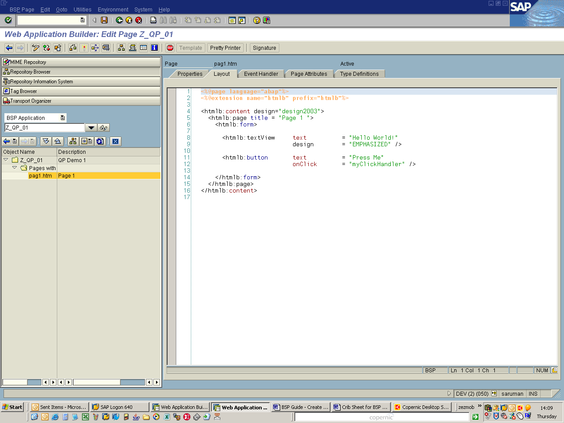Open the command field history dropdown
This screenshot has width=564, height=423.
click(x=82, y=20)
